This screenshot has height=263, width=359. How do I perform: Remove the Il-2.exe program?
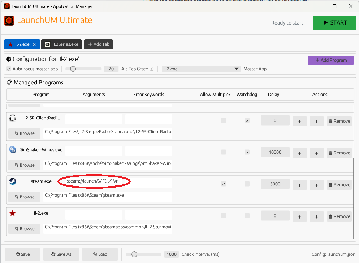tap(339, 216)
